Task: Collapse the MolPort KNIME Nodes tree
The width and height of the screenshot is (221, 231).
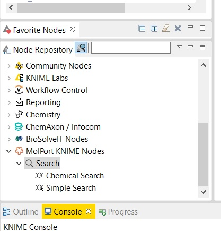Action: click(9, 151)
